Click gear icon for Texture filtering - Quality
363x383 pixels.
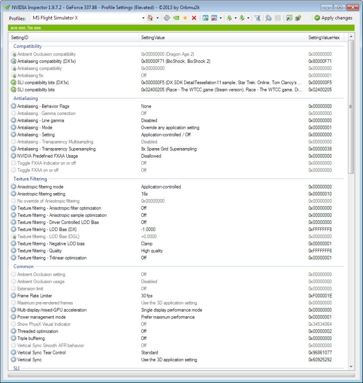tap(14, 251)
